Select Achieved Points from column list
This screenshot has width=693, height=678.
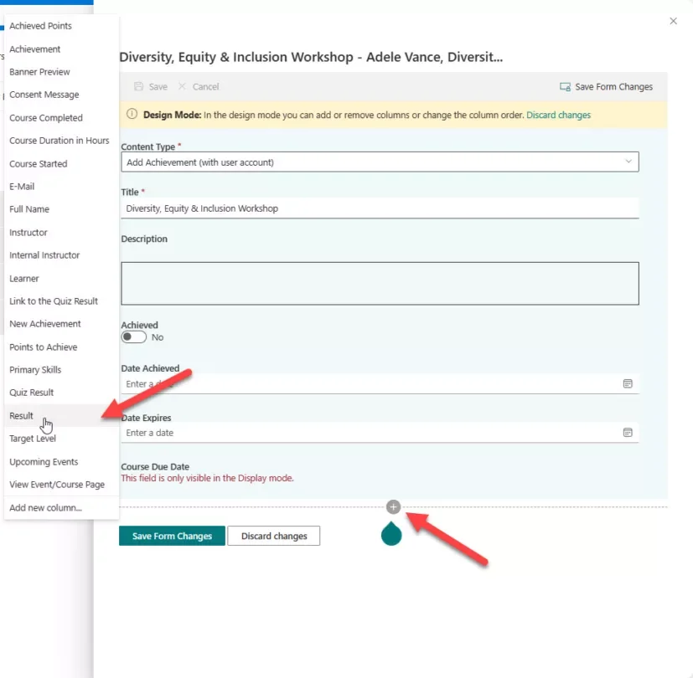[40, 26]
